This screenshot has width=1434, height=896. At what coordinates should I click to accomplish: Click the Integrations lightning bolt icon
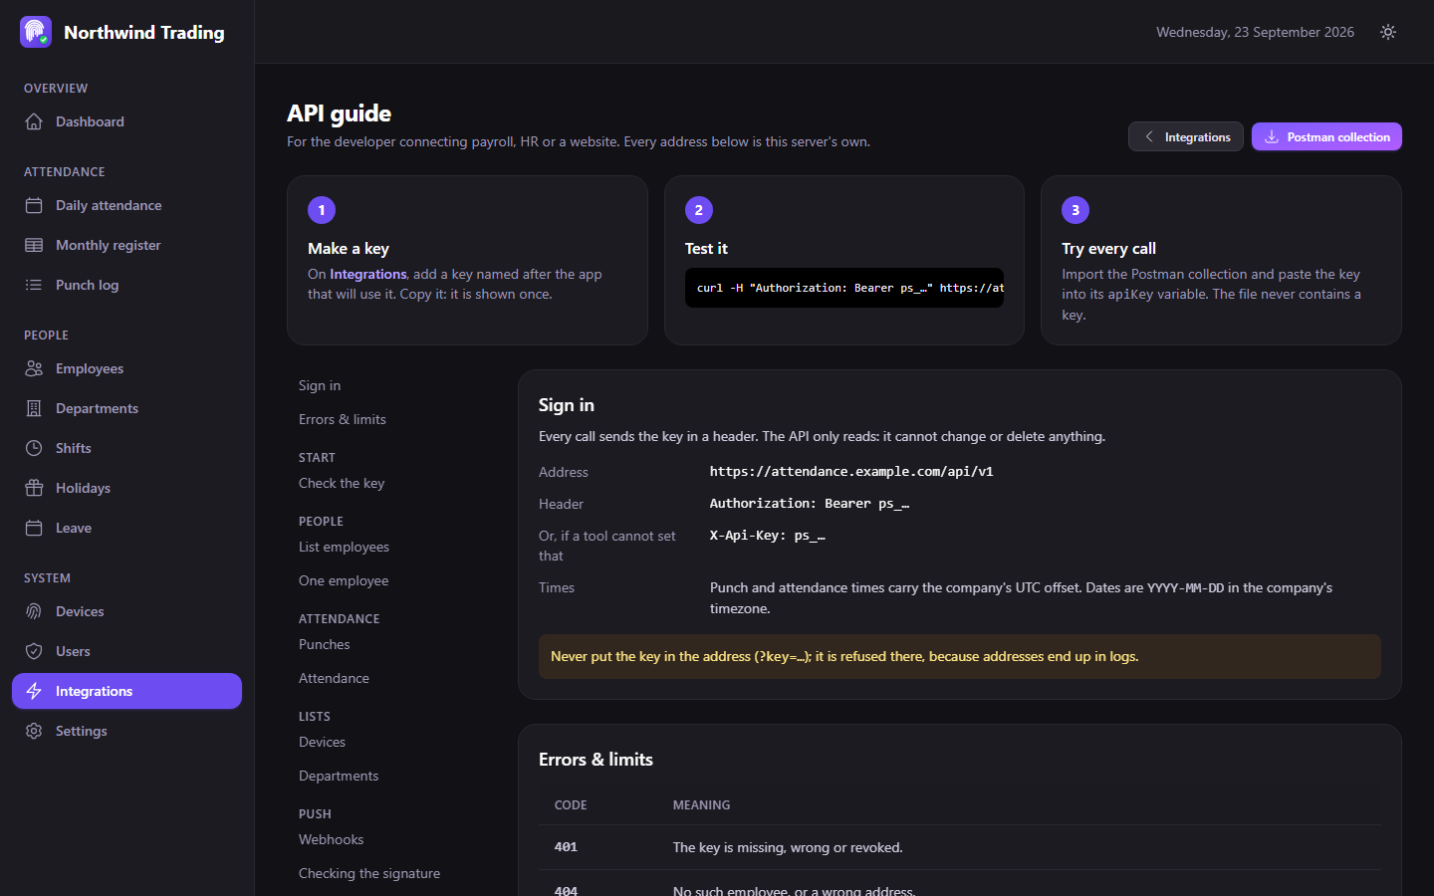tap(34, 691)
